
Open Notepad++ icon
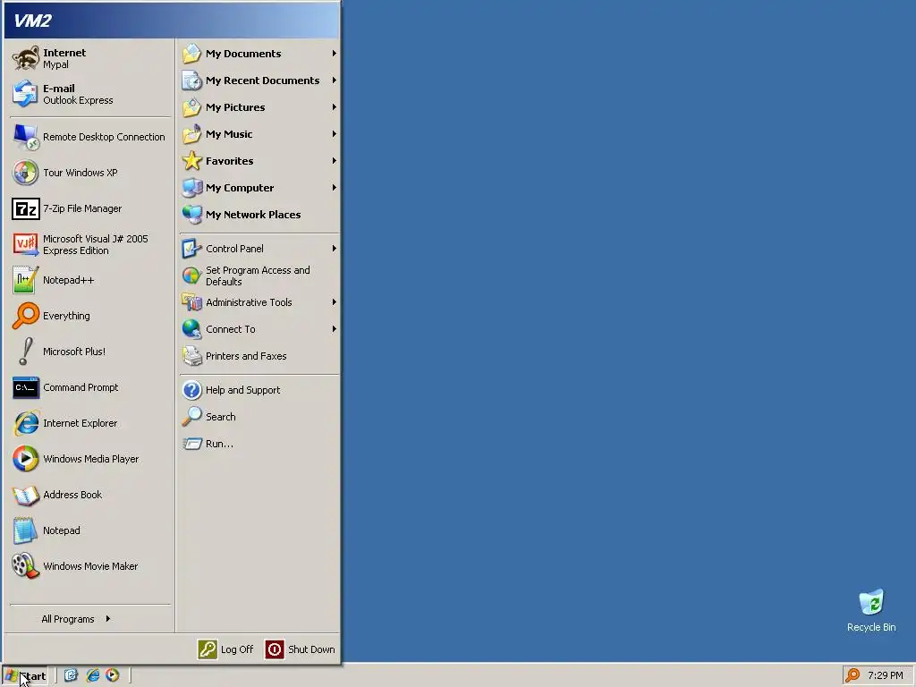pos(26,280)
